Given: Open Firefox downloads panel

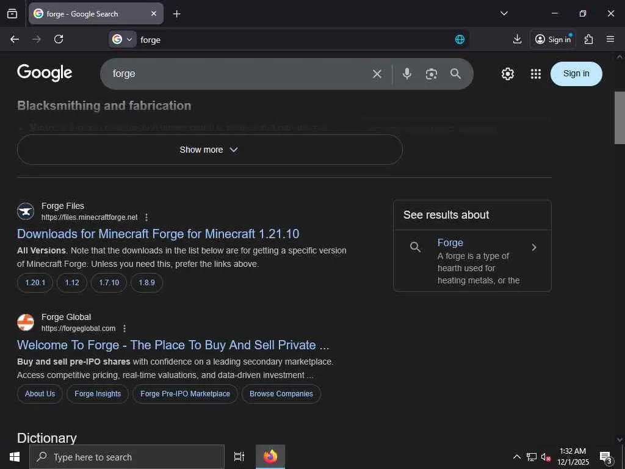Looking at the screenshot, I should point(517,39).
